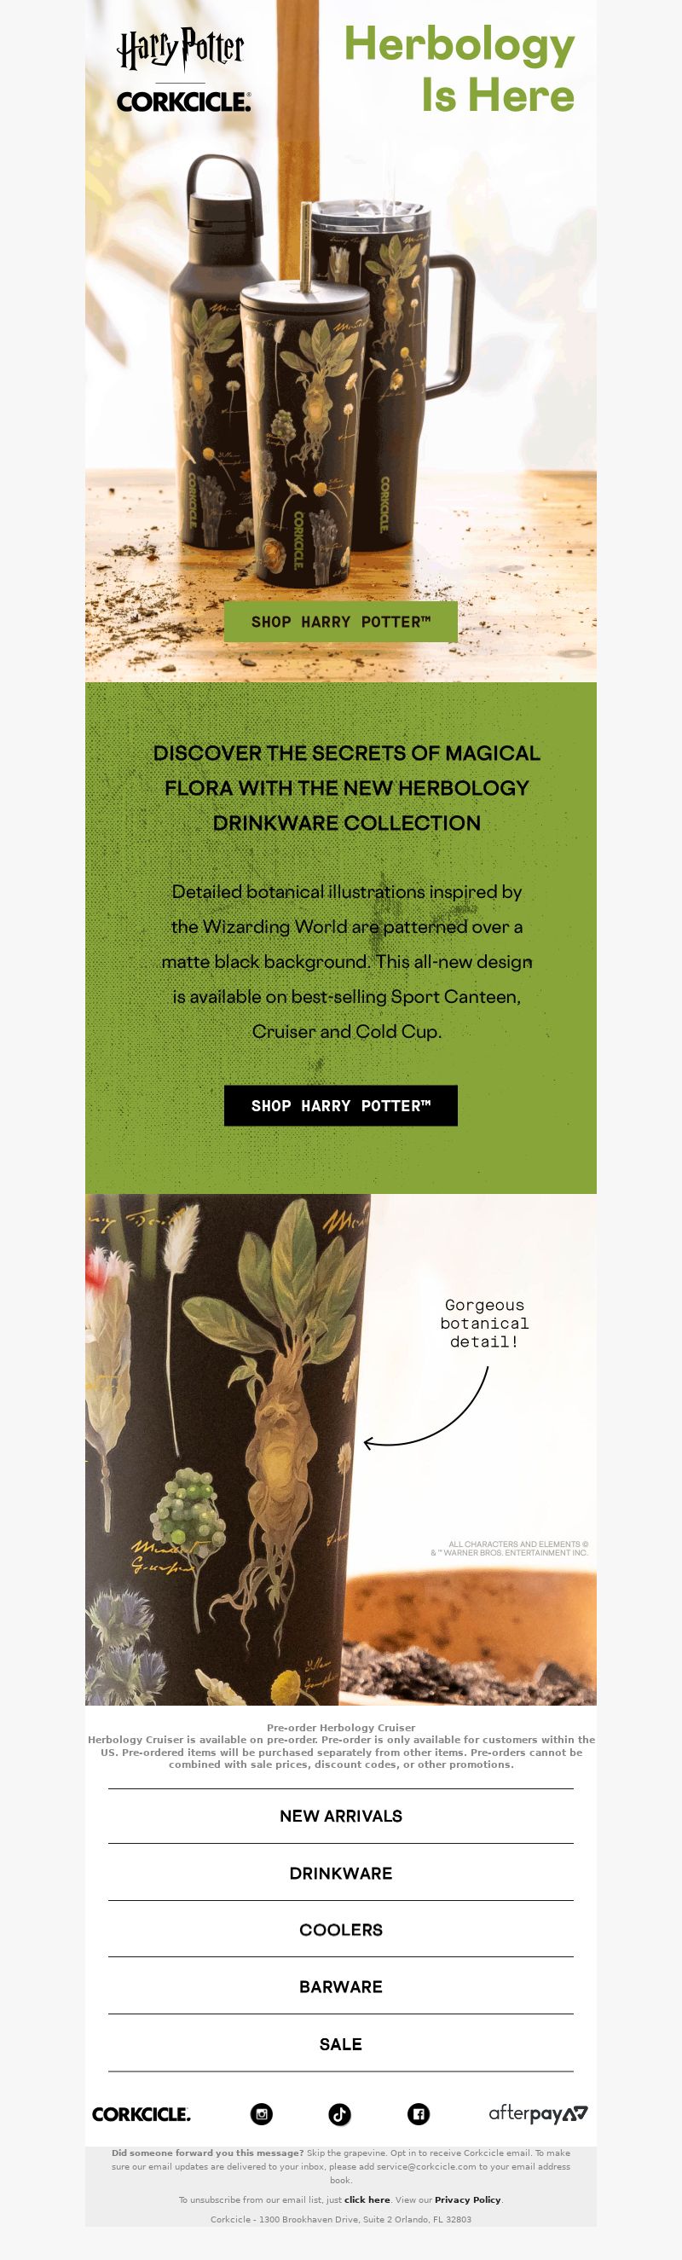Screen dimensions: 682x2260
Task: Open the Facebook icon in footer
Action: 419,2113
